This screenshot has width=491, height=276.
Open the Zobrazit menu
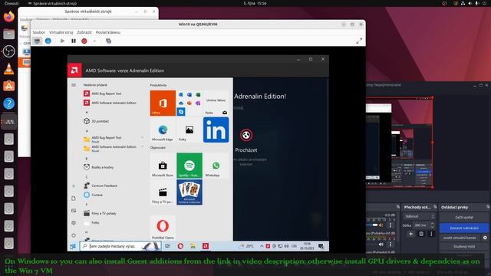pyautogui.click(x=84, y=32)
